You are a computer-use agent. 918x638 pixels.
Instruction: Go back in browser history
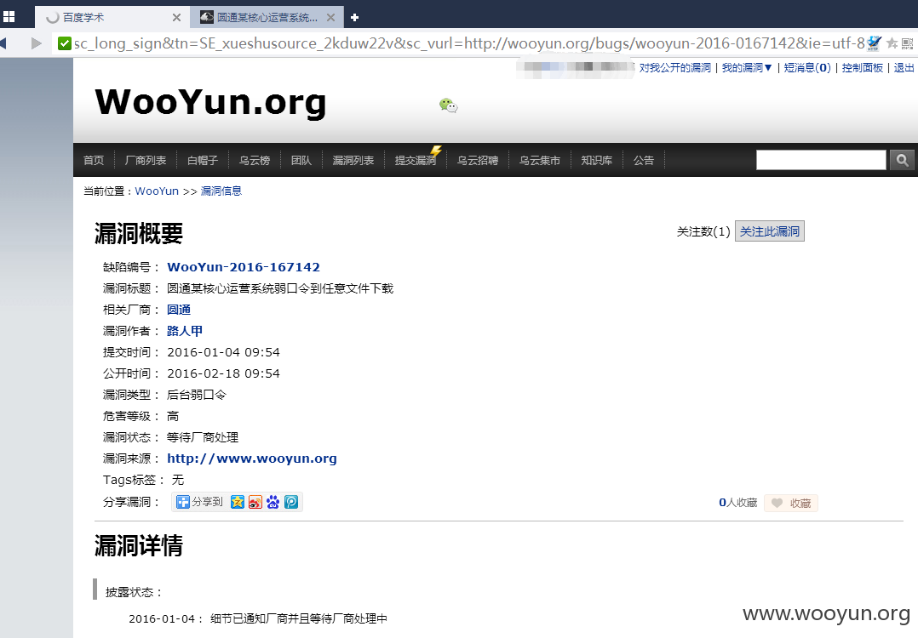3,43
